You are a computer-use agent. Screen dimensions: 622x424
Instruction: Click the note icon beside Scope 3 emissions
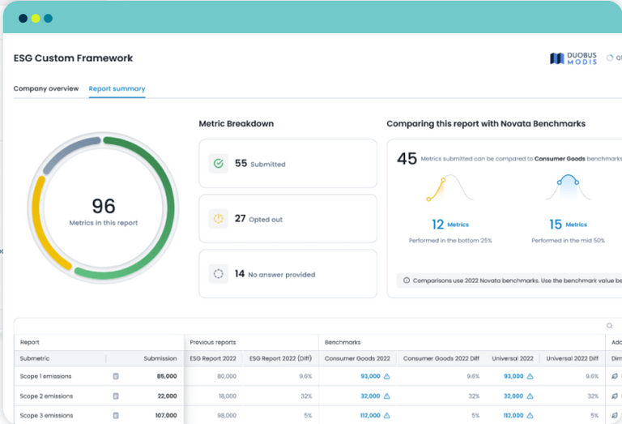116,415
